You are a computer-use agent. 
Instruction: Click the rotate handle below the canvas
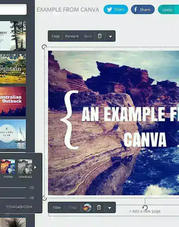point(145,207)
